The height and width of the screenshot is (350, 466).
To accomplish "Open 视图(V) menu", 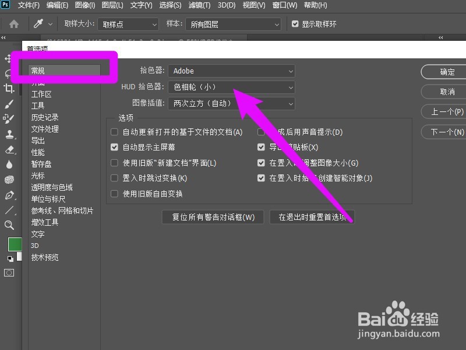I will (254, 5).
